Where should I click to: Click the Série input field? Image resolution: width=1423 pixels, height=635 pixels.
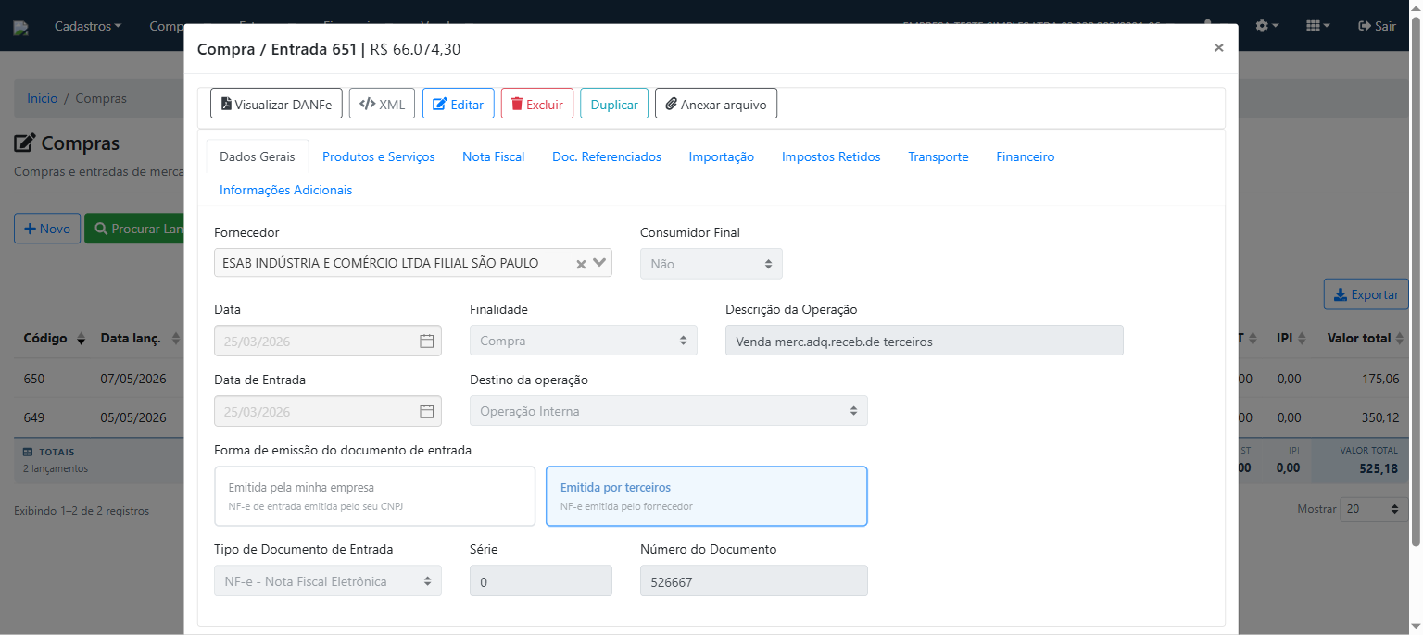point(540,581)
